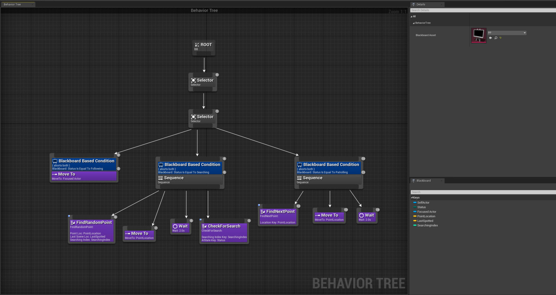Image resolution: width=556 pixels, height=295 pixels.
Task: Click the green color chip next to the Status key
Action: tap(415, 207)
